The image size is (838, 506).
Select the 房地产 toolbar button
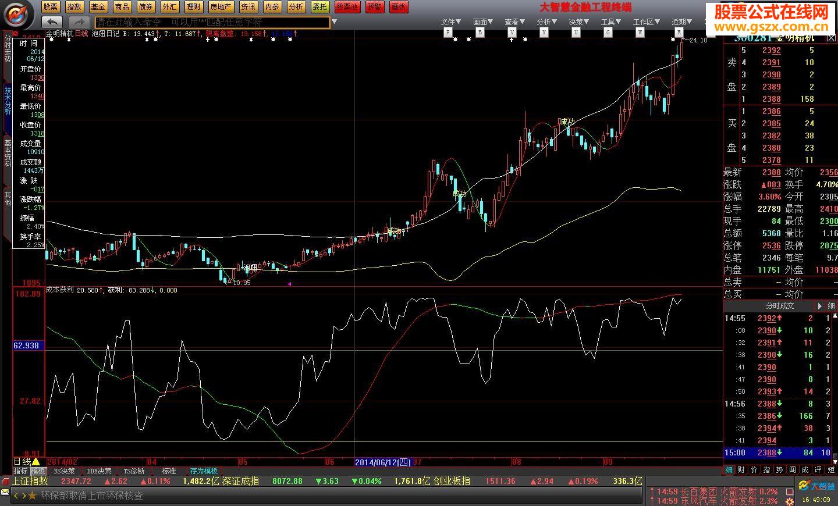point(221,7)
